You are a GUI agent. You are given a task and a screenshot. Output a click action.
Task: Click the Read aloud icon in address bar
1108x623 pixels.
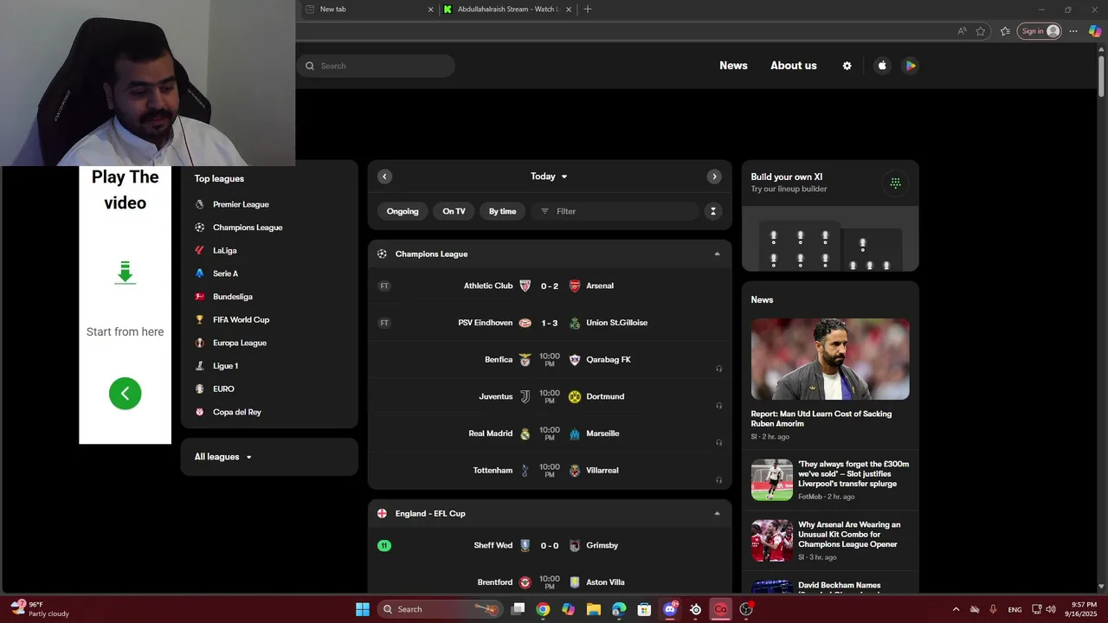(962, 31)
